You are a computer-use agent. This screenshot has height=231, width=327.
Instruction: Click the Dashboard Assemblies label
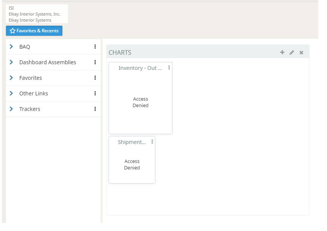(48, 62)
